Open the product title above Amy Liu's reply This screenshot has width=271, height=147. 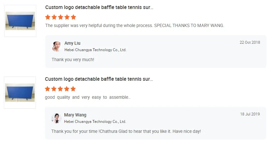point(99,7)
